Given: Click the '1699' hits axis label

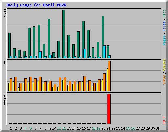Looking at the screenshot, I should (5, 13).
